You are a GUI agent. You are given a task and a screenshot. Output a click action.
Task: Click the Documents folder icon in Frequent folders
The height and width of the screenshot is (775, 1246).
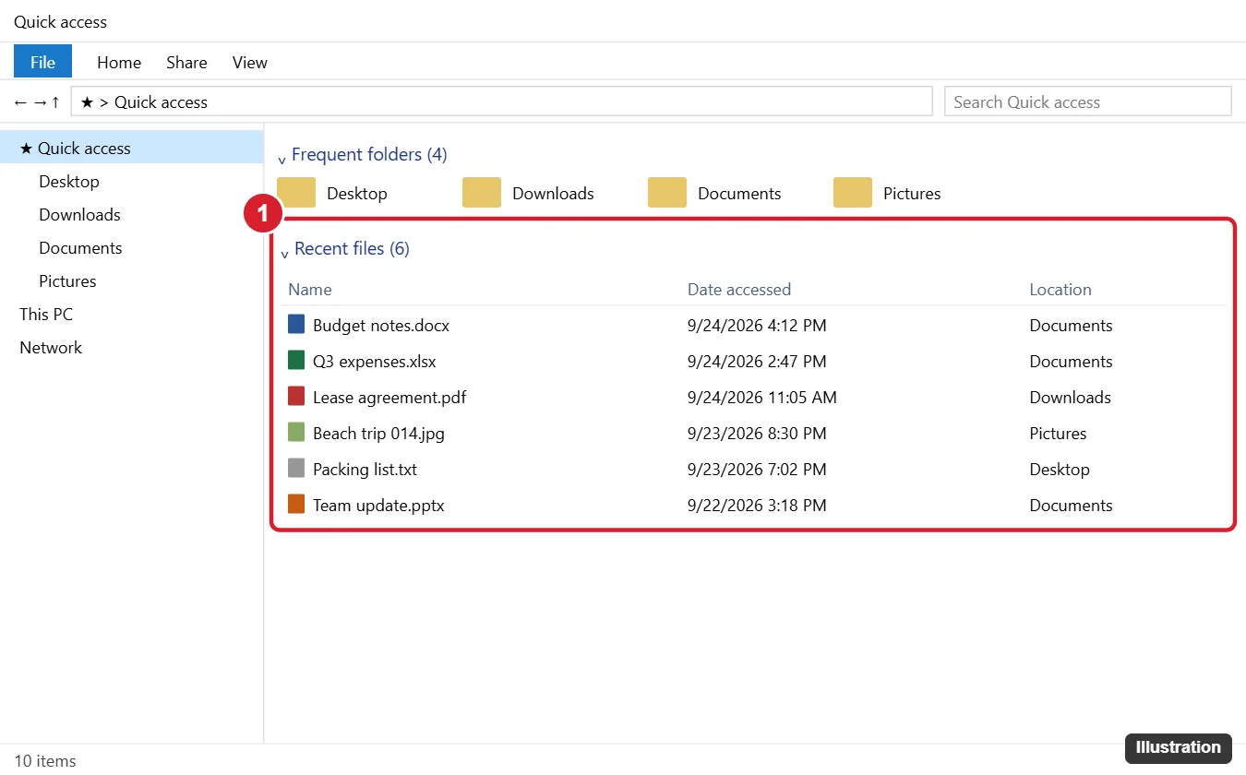pos(667,193)
